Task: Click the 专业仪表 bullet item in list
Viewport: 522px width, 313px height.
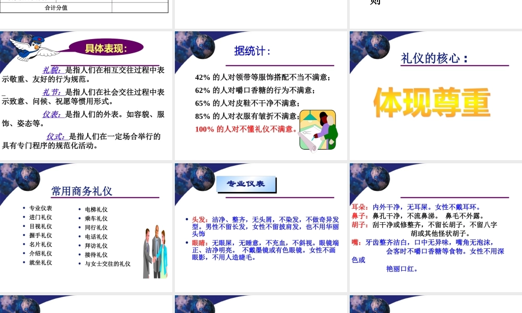Action: tap(41, 208)
